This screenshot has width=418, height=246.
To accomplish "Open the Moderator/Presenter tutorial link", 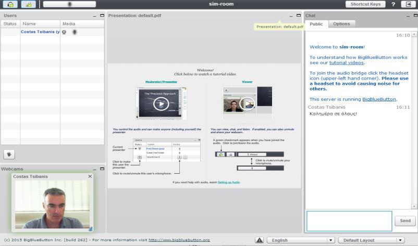I will tap(161, 82).
